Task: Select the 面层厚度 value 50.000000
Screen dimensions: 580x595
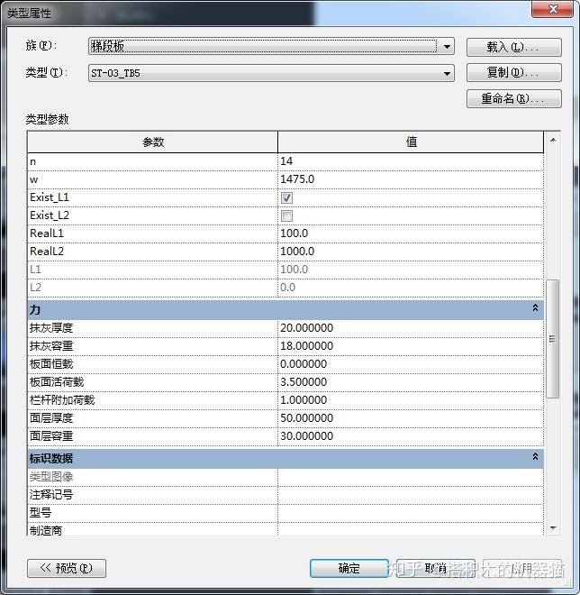Action: [x=411, y=418]
